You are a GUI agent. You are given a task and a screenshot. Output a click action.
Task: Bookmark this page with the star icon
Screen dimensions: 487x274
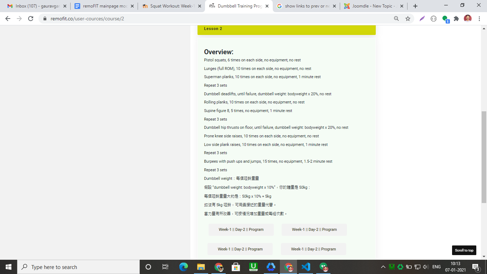[408, 19]
